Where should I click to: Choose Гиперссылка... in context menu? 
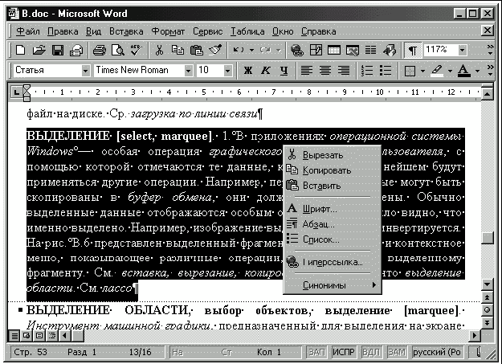332,262
